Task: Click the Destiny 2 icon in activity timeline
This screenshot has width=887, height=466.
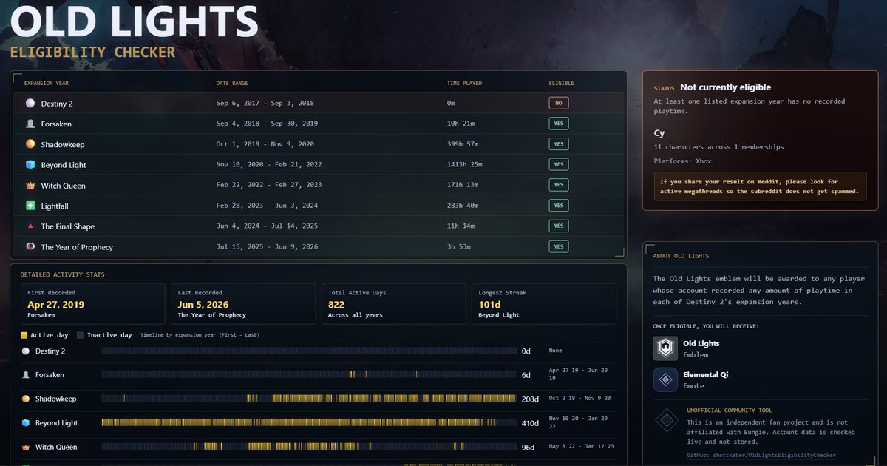Action: pos(25,351)
